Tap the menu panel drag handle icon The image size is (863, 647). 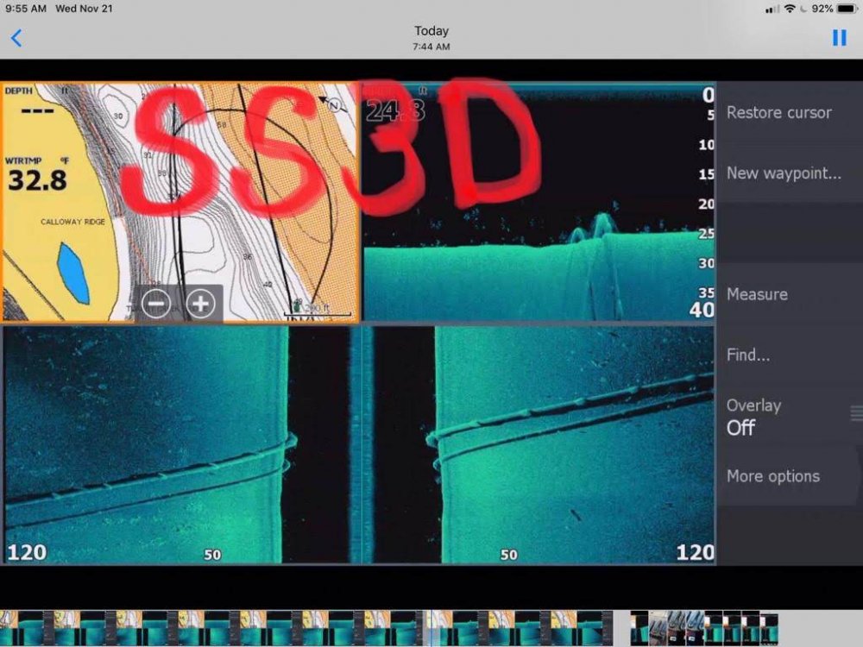point(855,413)
